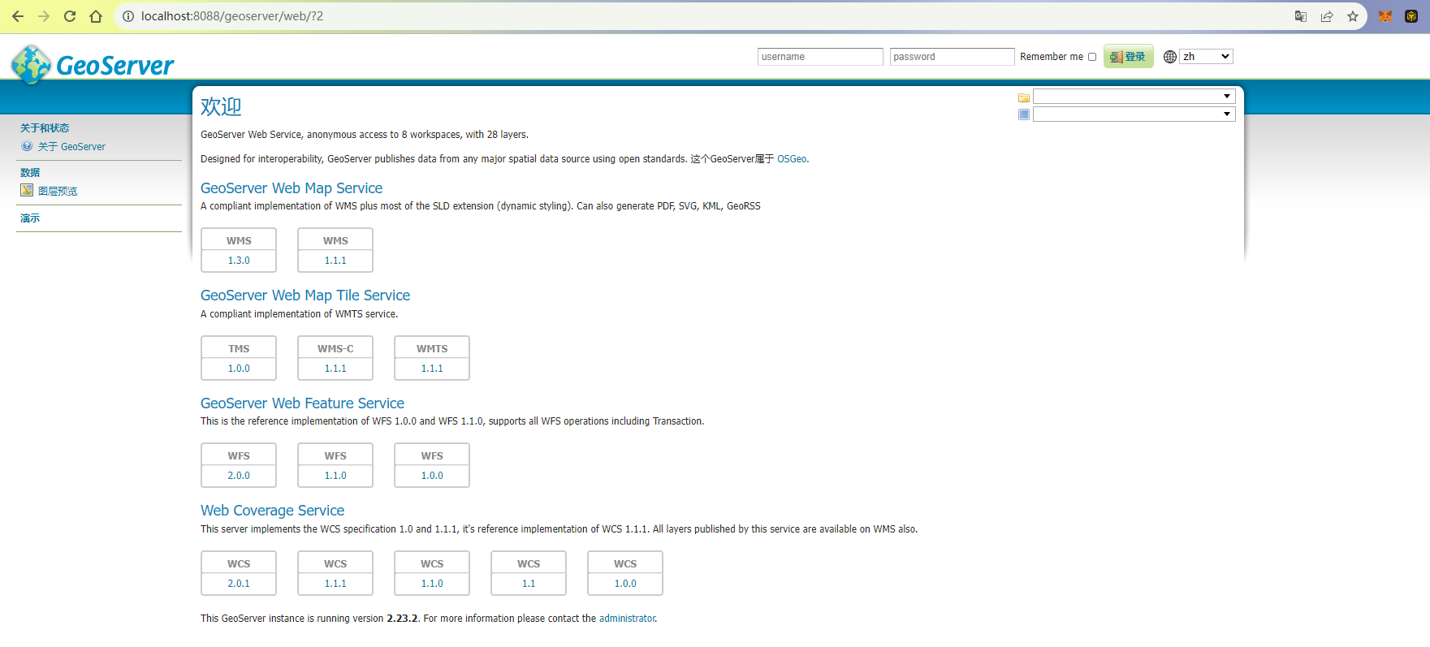
Task: Follow the administrator contact link
Action: point(627,619)
